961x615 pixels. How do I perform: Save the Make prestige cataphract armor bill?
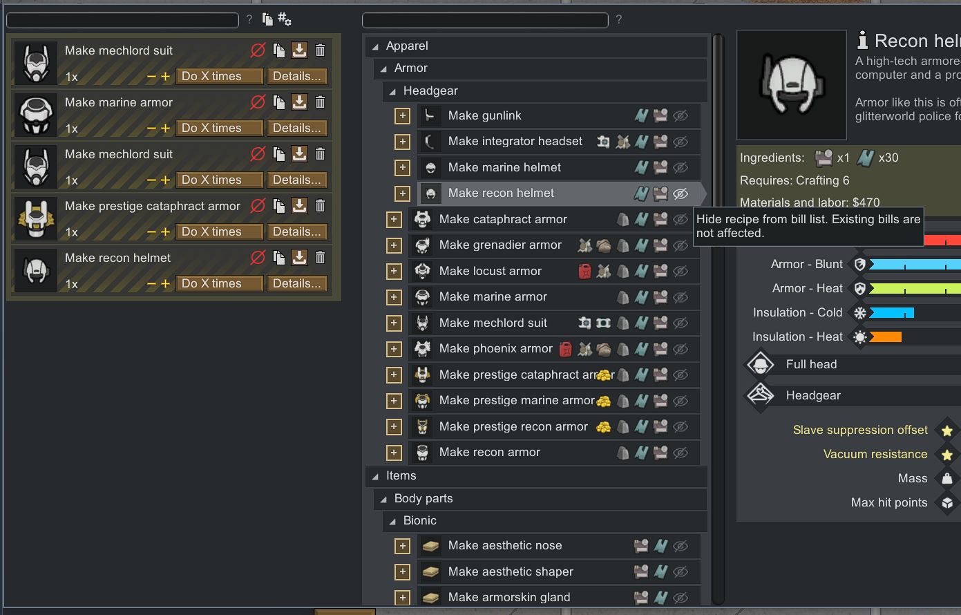point(299,206)
